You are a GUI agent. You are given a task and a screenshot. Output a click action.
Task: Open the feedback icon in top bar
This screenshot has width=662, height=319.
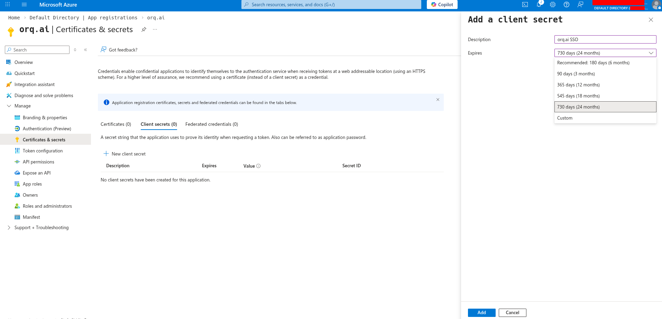[580, 4]
